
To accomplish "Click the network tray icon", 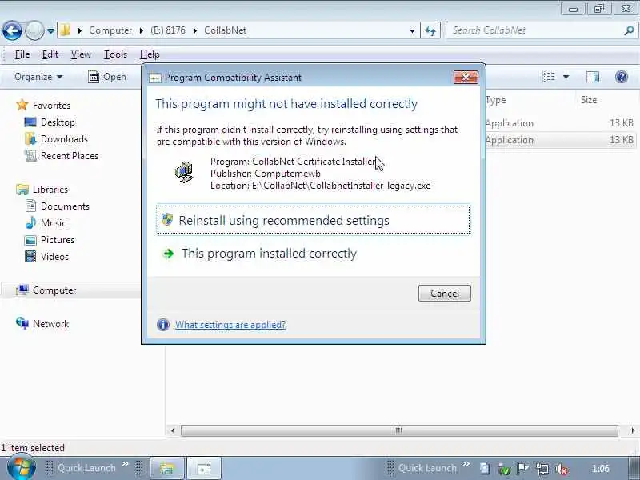I will click(x=542, y=469).
